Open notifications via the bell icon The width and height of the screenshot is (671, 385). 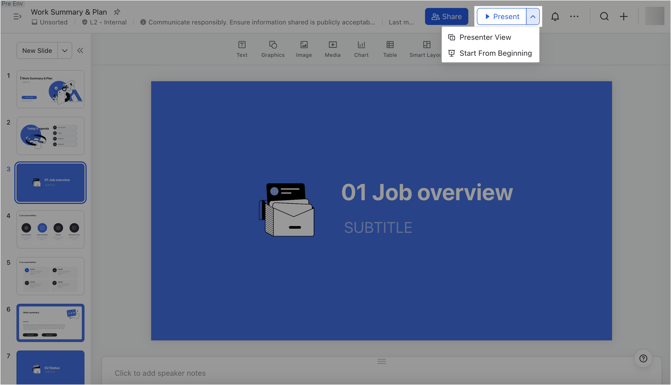click(555, 16)
